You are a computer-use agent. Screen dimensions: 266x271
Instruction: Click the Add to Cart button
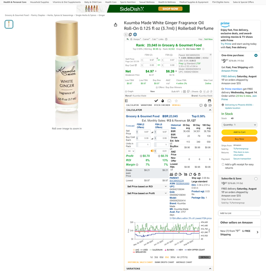click(239, 132)
